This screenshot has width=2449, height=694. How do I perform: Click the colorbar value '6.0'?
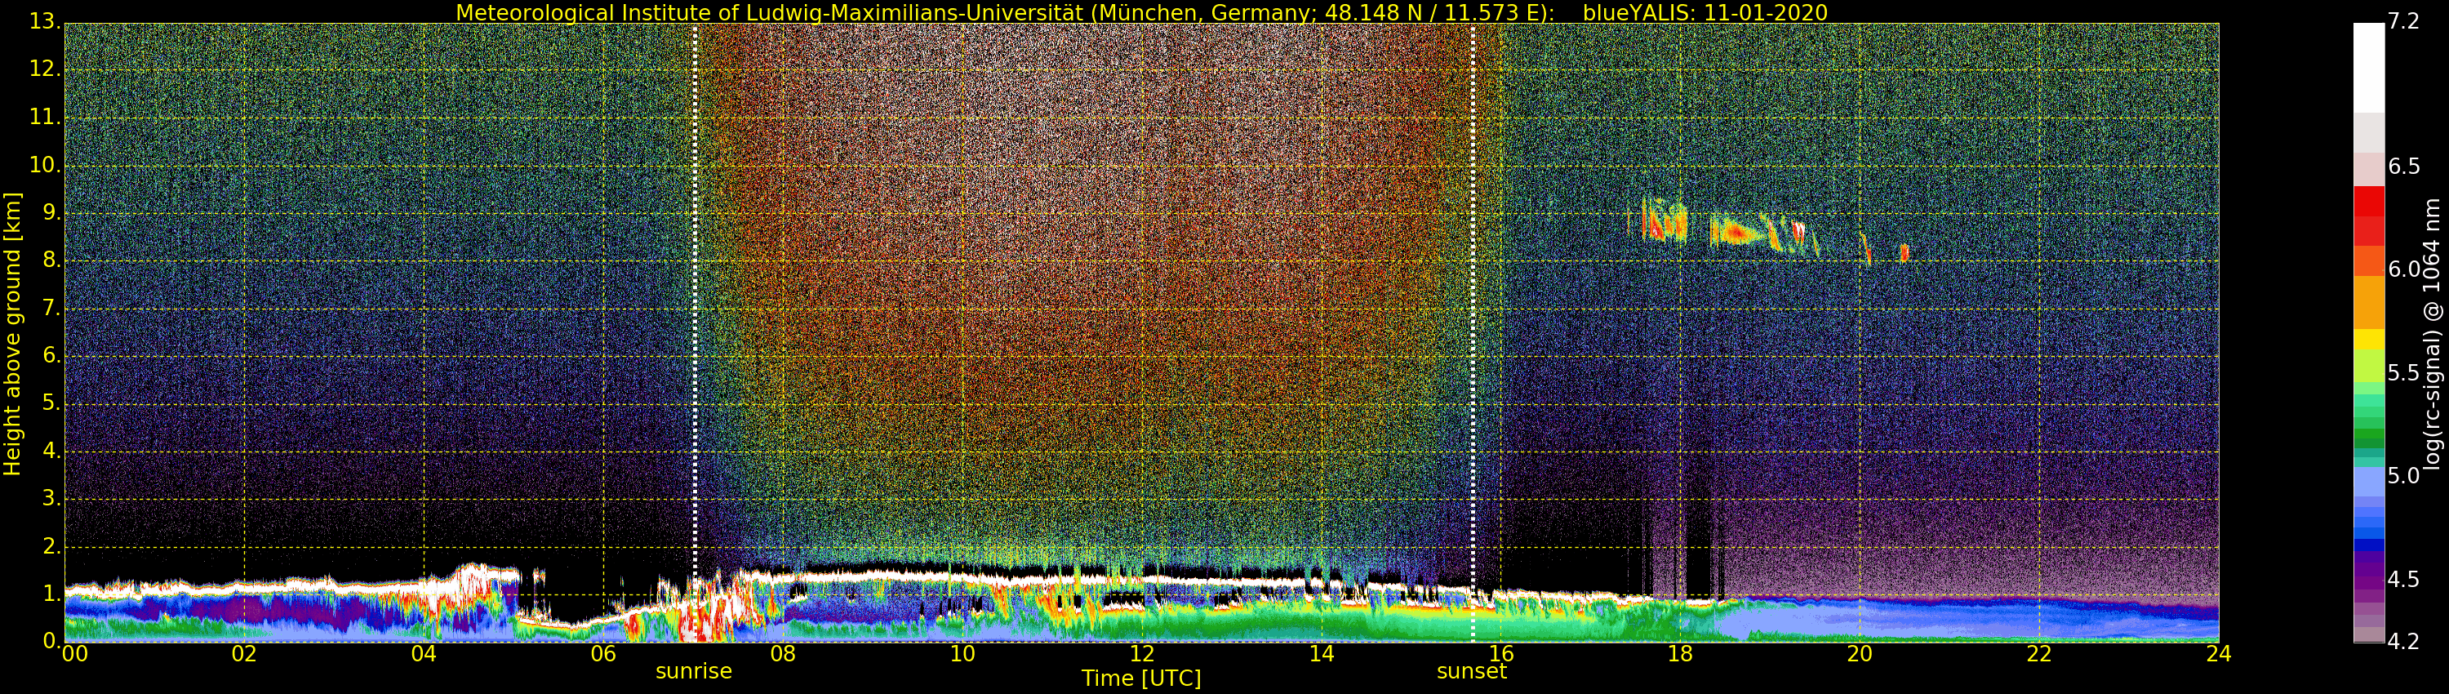click(2403, 269)
